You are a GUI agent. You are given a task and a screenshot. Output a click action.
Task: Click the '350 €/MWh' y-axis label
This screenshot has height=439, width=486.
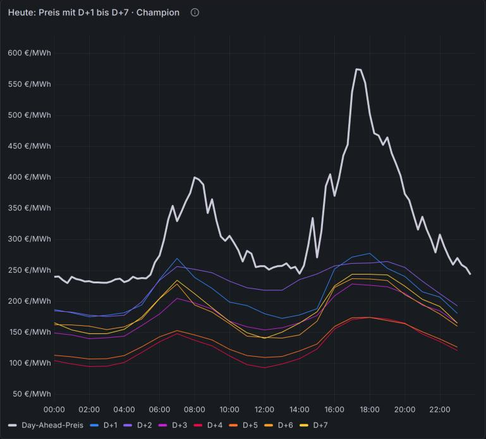(x=30, y=208)
